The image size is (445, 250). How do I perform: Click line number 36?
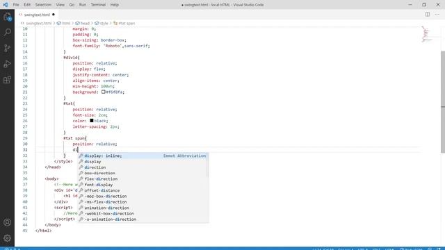pyautogui.click(x=25, y=179)
